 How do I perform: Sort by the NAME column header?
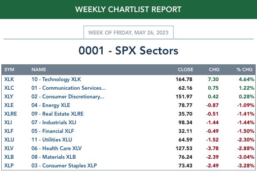pos(39,69)
